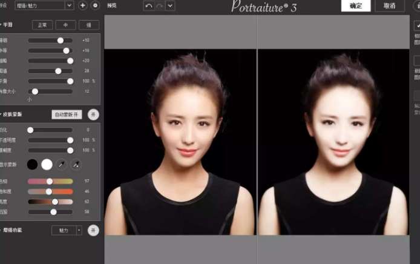
Task: Click the 不透明度 slider handle
Action: [x=70, y=140]
